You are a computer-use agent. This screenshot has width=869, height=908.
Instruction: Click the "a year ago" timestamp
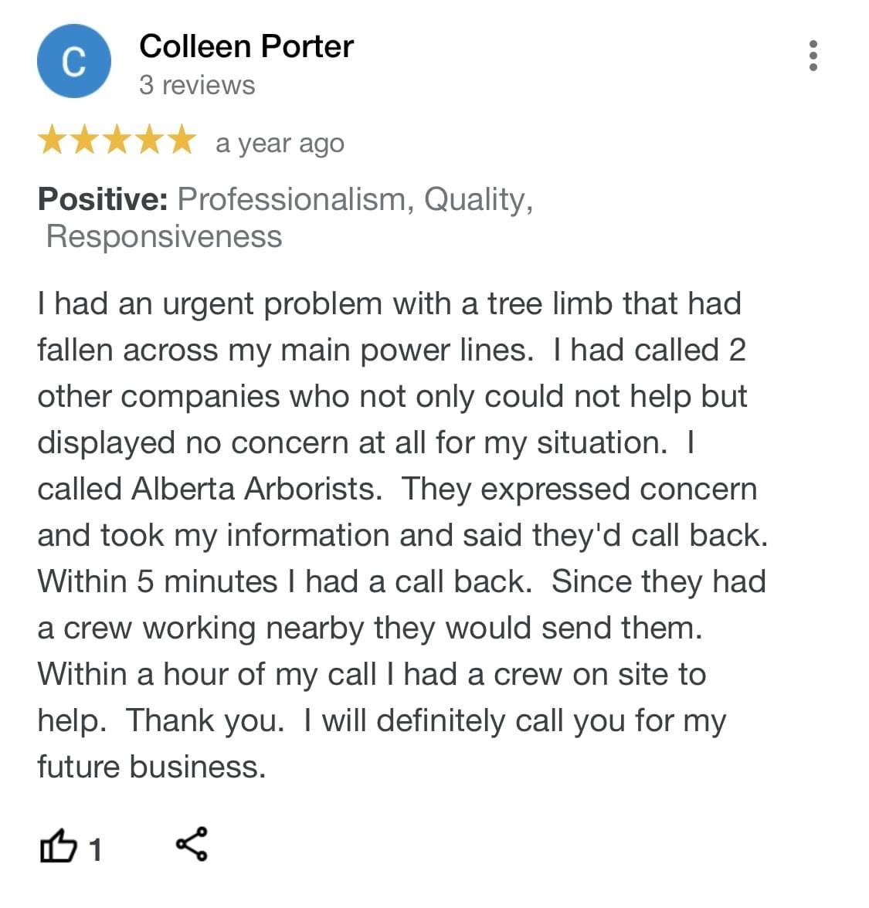pyautogui.click(x=280, y=144)
